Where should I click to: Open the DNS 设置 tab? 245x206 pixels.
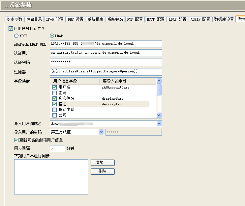coord(76,19)
